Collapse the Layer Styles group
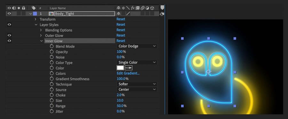Viewport: 288px width, 119px height. pyautogui.click(x=36, y=25)
